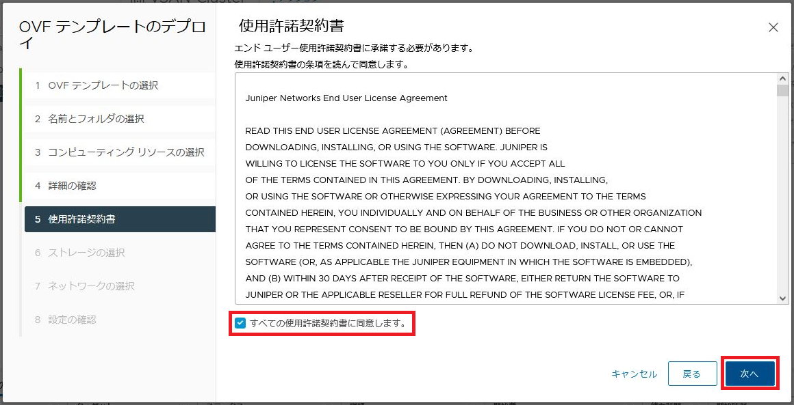The image size is (794, 405).
Task: Choose step 7 ネットワークの選択
Action: coord(91,286)
